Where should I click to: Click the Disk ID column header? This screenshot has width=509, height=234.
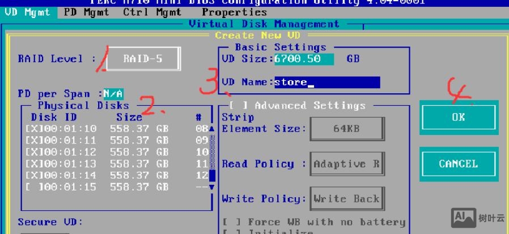click(53, 117)
